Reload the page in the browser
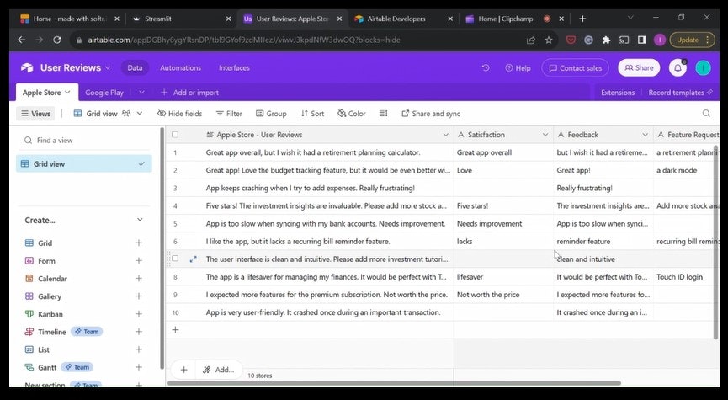 (57, 40)
